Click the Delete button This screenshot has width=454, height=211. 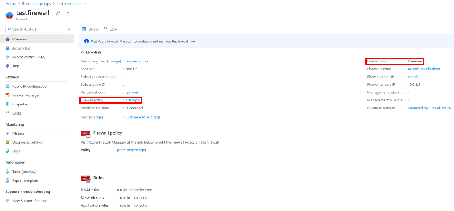pyautogui.click(x=90, y=29)
